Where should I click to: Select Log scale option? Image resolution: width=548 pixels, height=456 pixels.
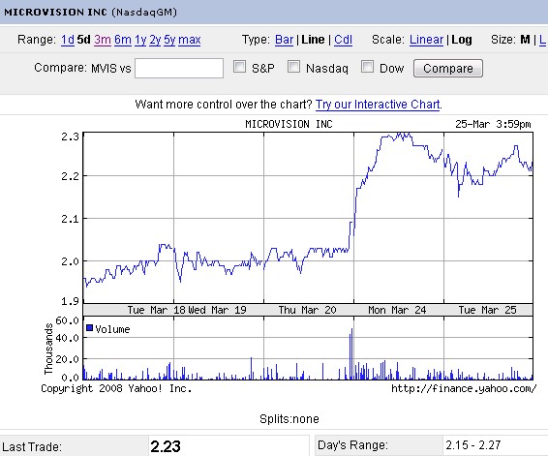coord(462,40)
